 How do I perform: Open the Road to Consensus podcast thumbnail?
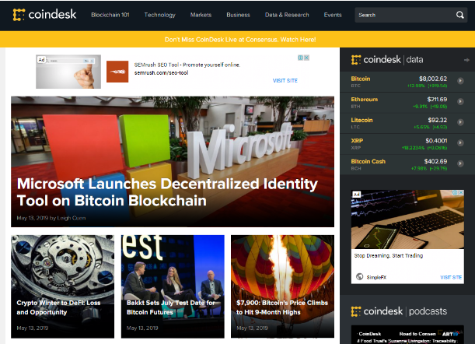[x=407, y=335]
